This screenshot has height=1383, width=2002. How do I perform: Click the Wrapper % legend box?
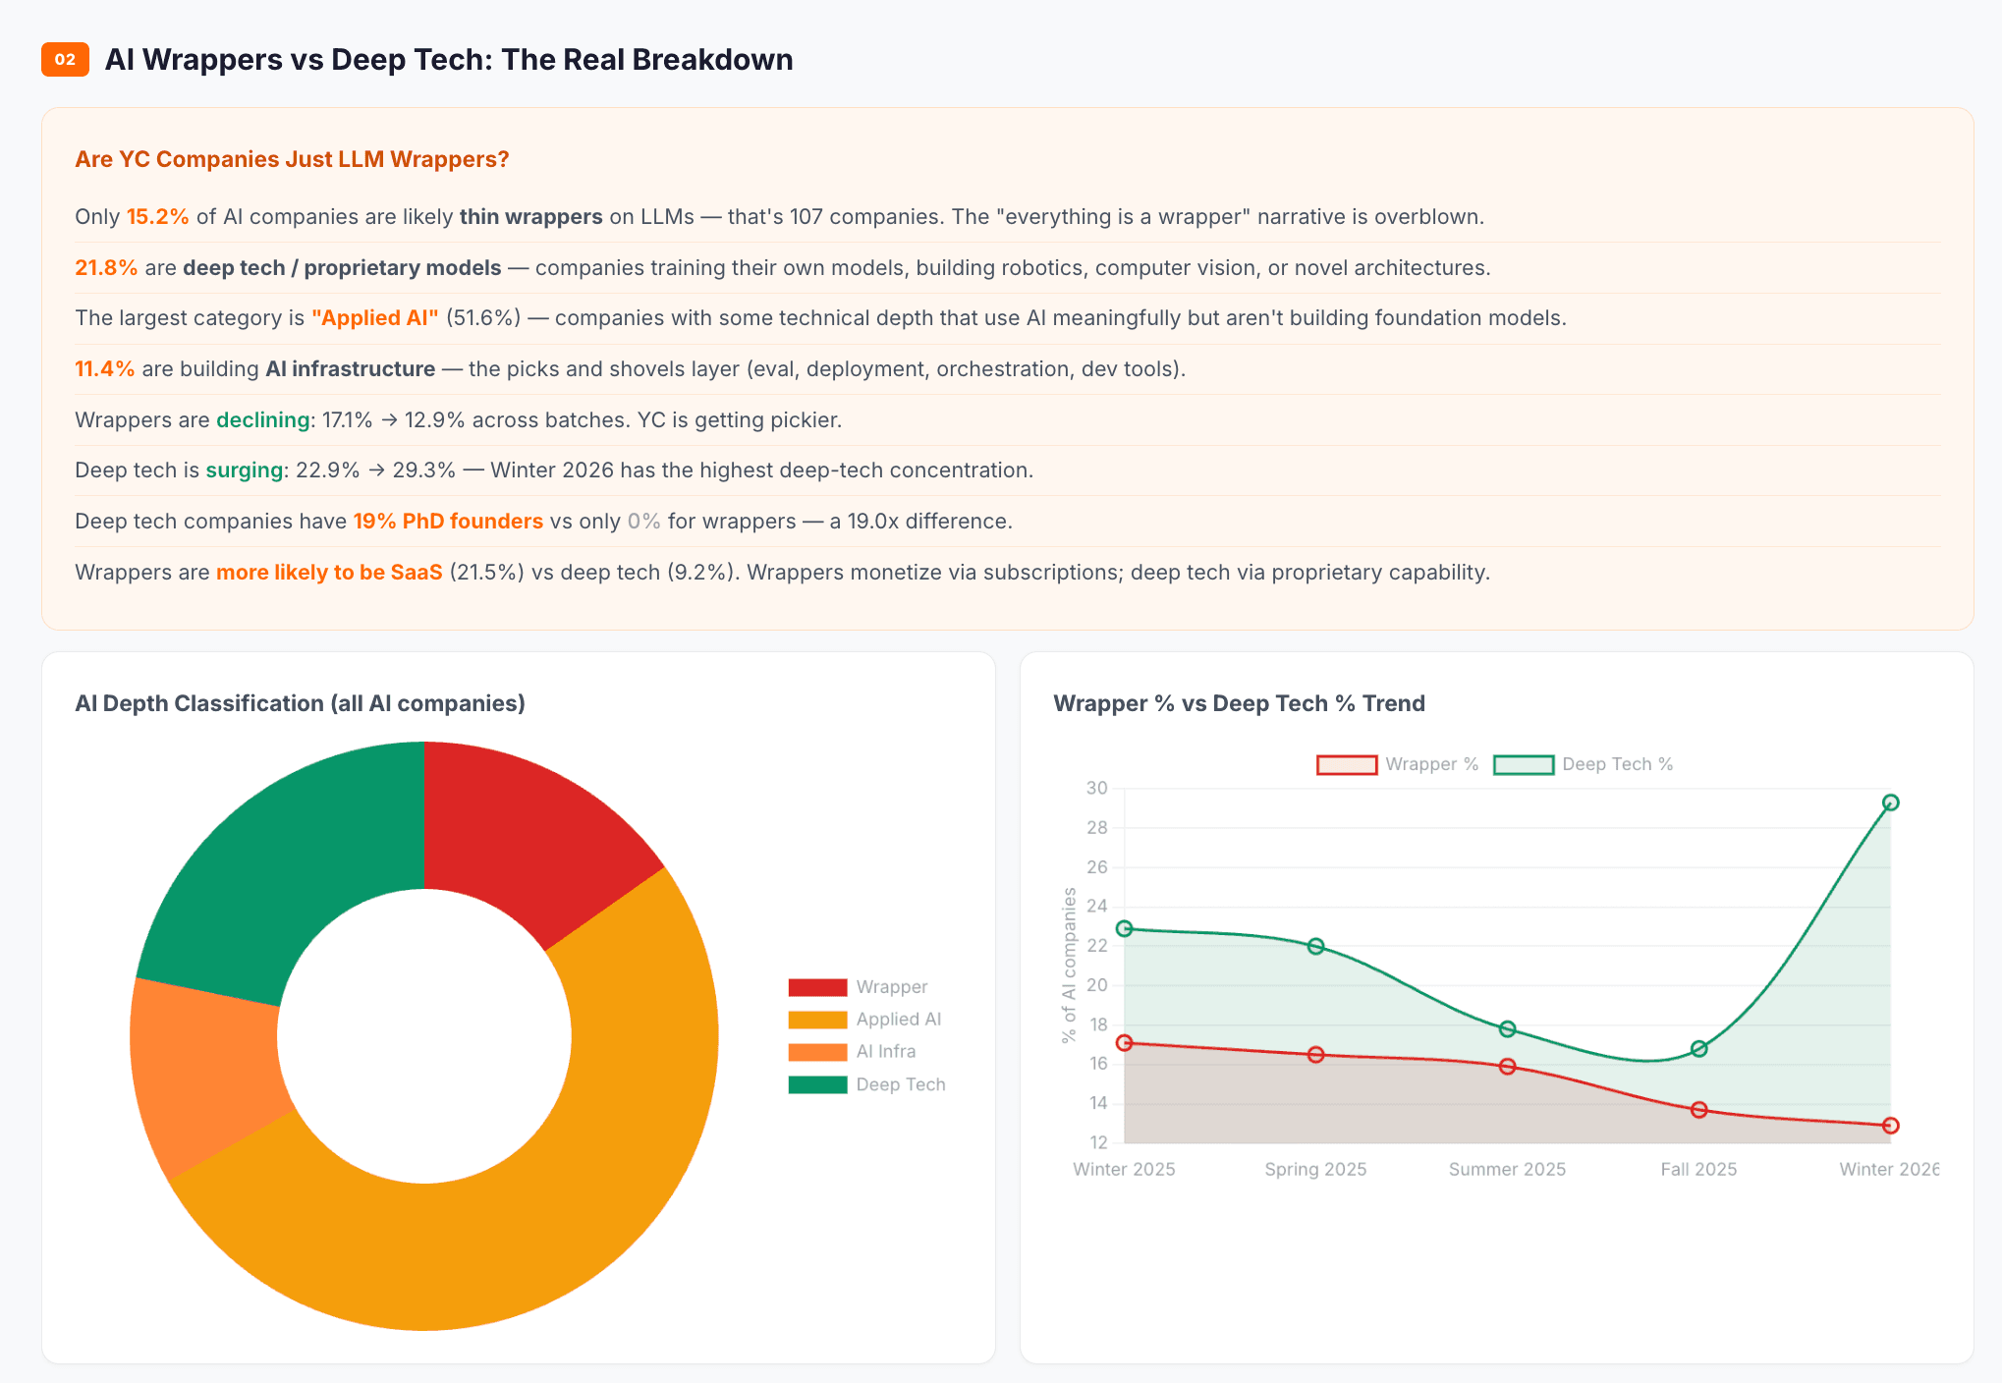click(x=1347, y=763)
